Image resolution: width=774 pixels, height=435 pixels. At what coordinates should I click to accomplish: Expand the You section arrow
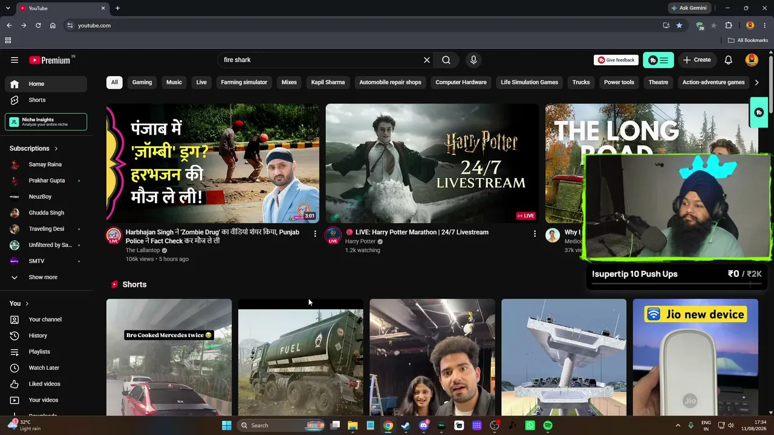point(27,303)
